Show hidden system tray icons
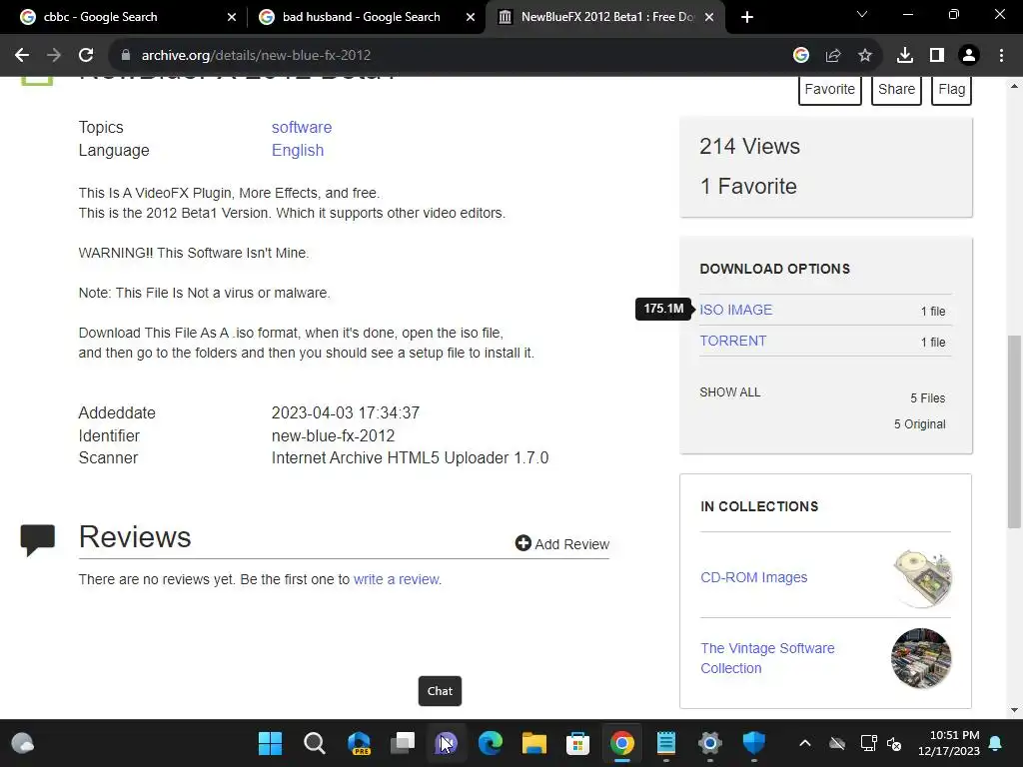This screenshot has width=1023, height=767. pyautogui.click(x=805, y=743)
